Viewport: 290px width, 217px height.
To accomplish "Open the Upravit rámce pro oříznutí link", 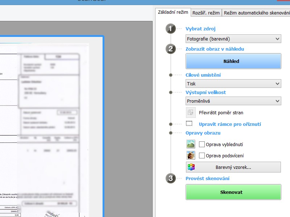I will point(230,124).
